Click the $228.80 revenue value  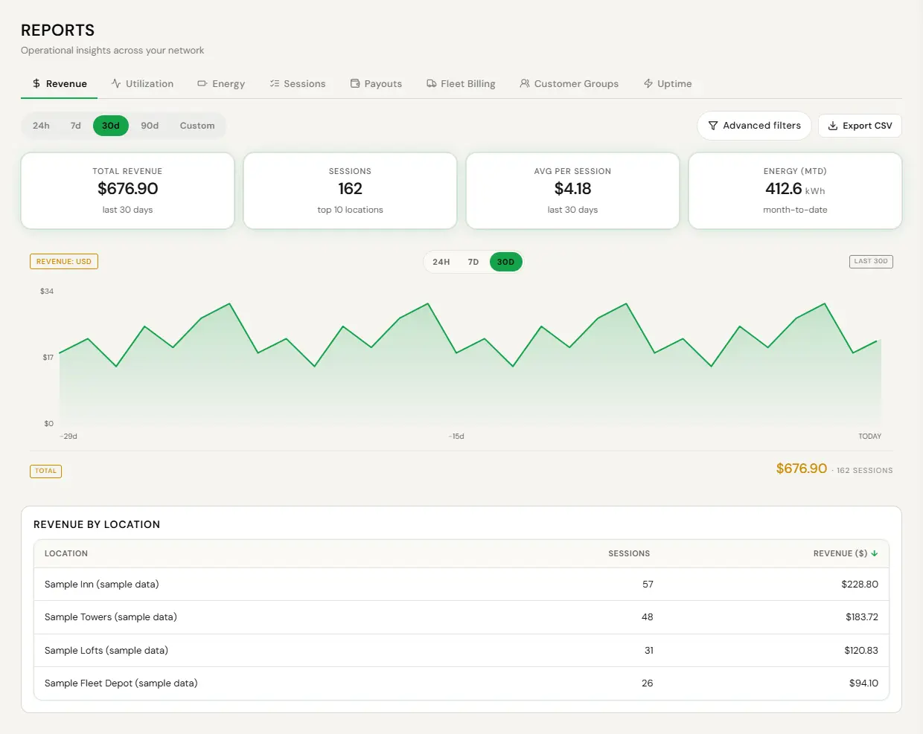coord(860,585)
